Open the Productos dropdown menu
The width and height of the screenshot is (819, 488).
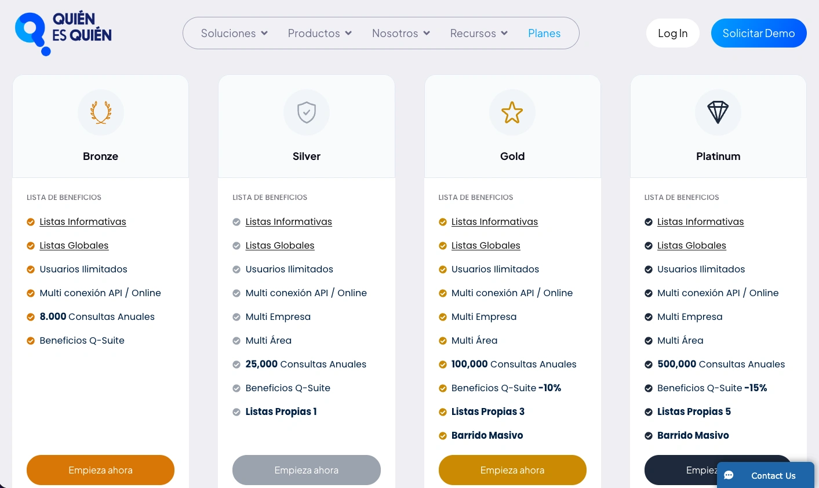[320, 33]
